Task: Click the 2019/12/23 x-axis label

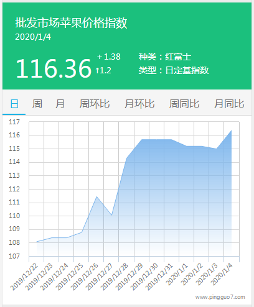Action: point(39,277)
